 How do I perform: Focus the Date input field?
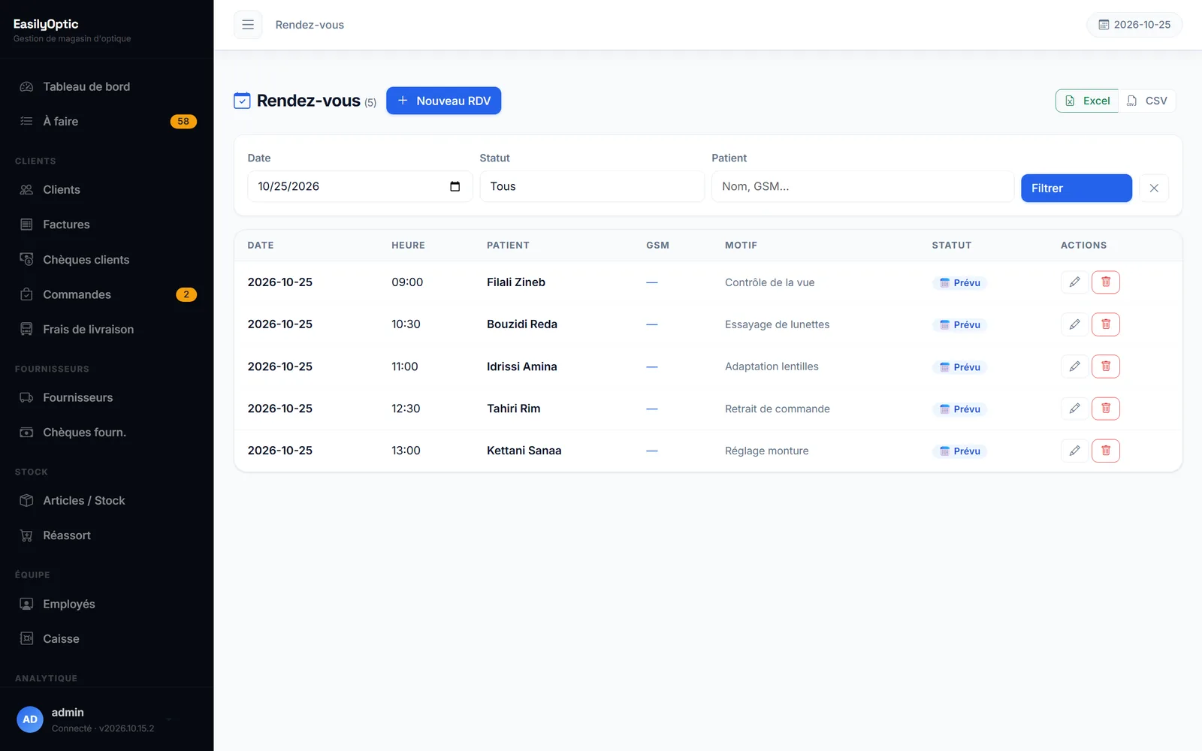tap(360, 186)
